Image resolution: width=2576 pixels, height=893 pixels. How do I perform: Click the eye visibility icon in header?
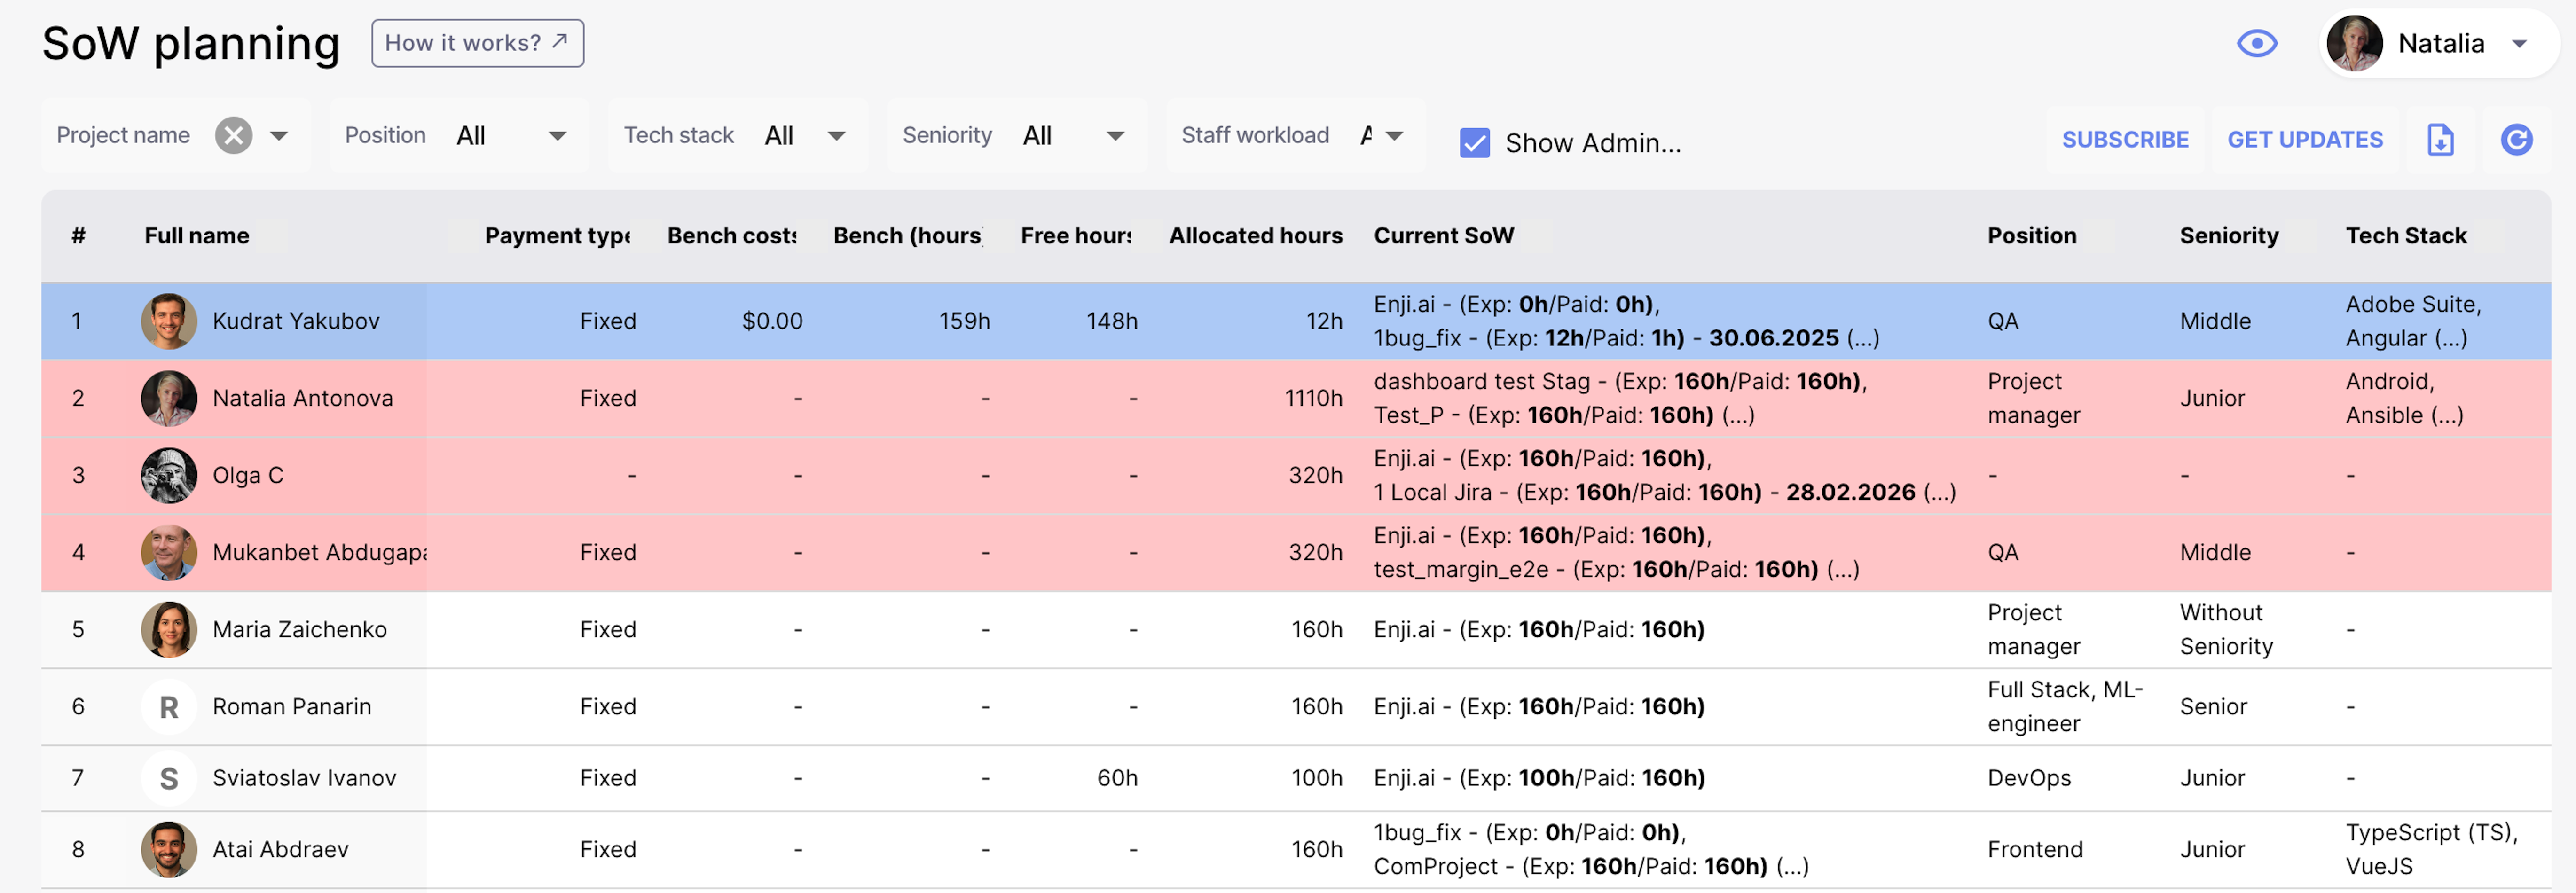coord(2256,43)
